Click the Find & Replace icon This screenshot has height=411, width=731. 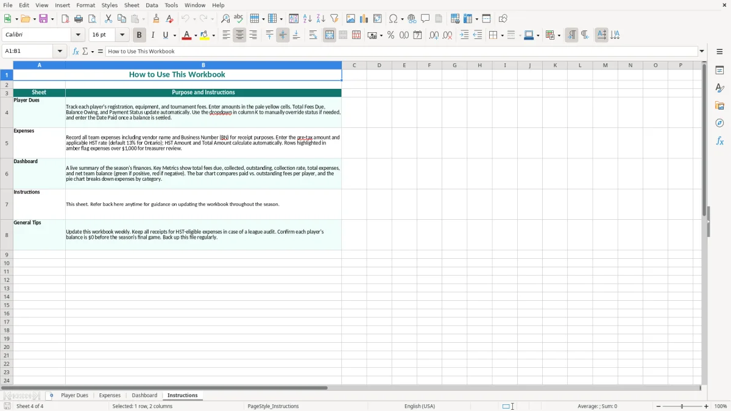click(225, 19)
